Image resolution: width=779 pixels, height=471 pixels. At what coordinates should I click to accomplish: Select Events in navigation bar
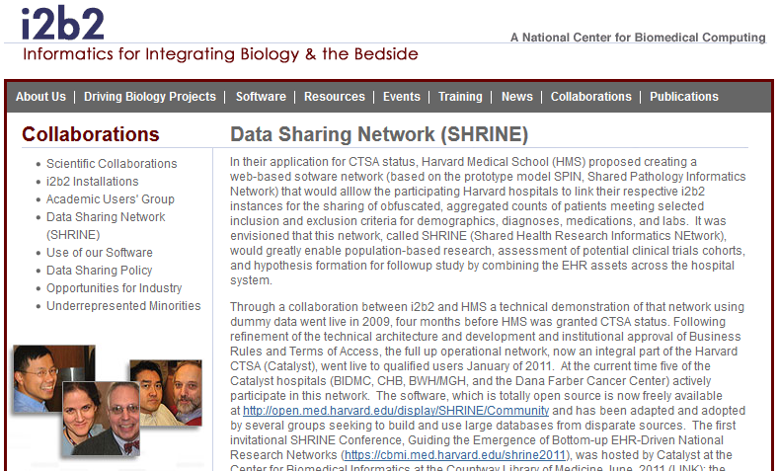tap(402, 97)
